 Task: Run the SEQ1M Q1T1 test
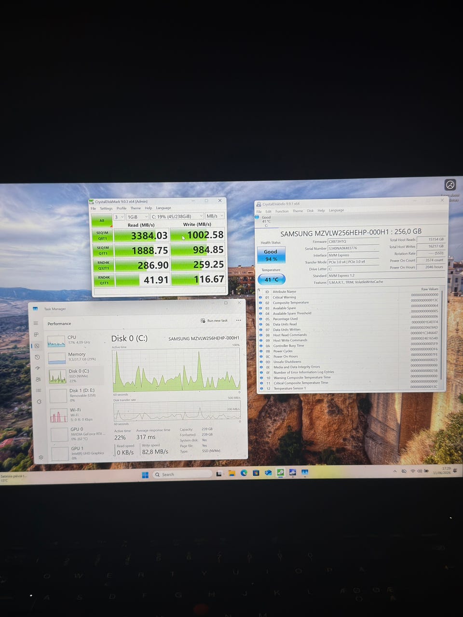(x=103, y=250)
